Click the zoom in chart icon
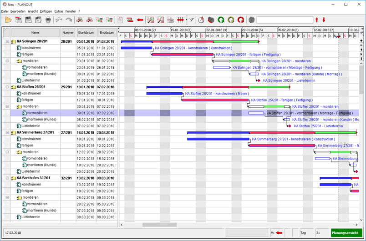 (x=151, y=20)
